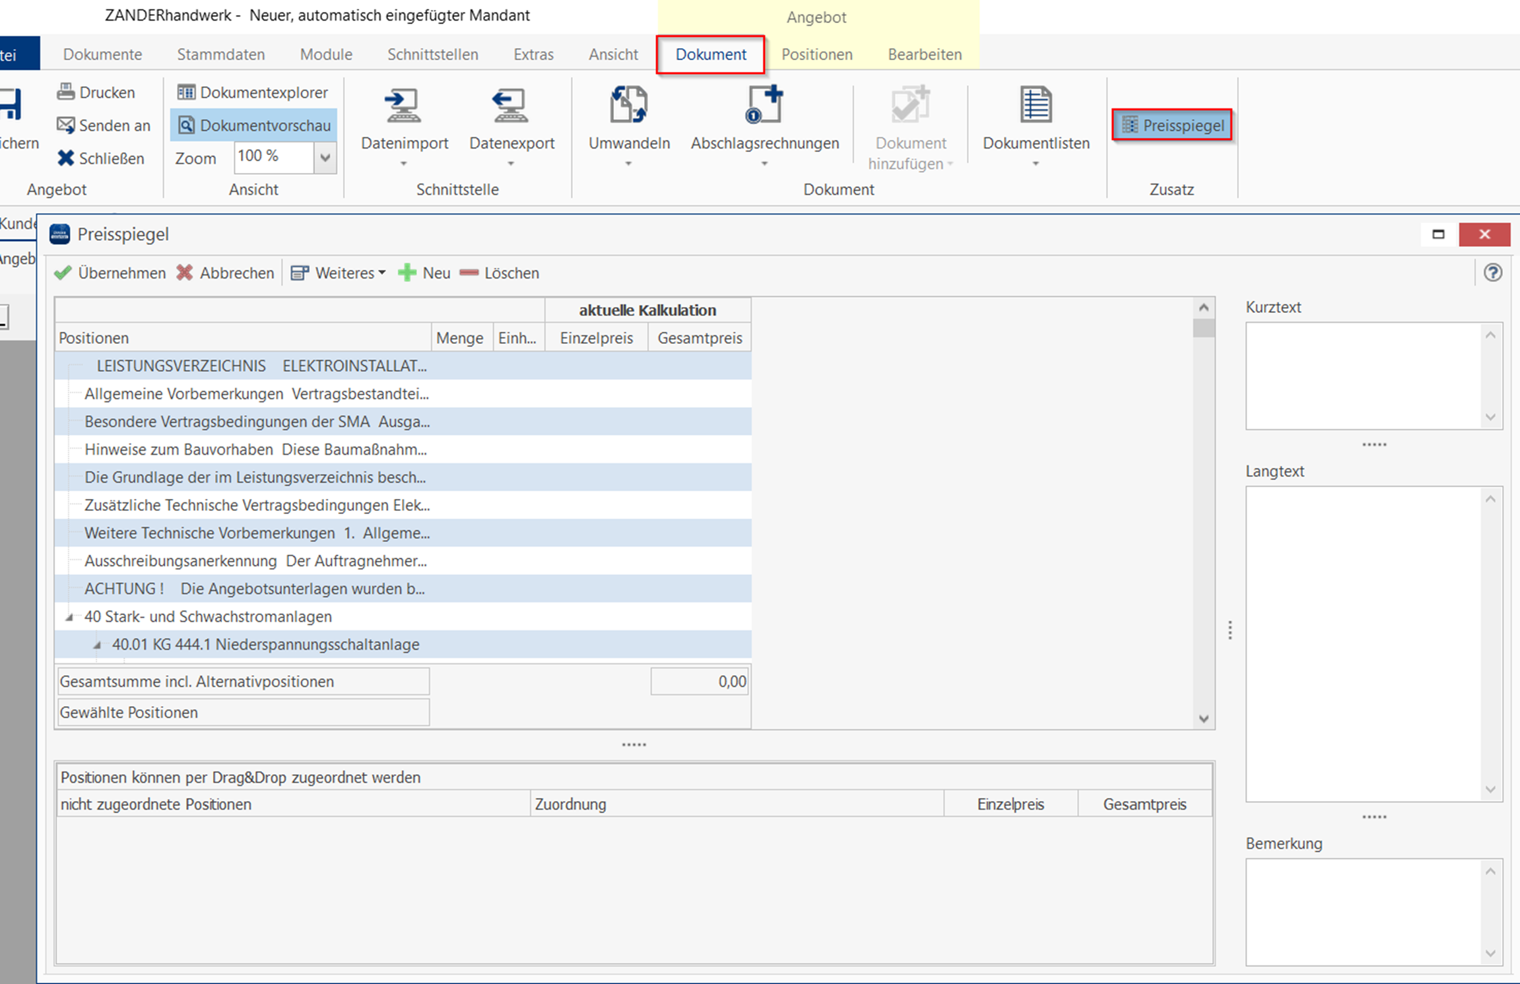This screenshot has height=984, width=1520.
Task: Click the Preisspiegel ribbon button
Action: click(1172, 125)
